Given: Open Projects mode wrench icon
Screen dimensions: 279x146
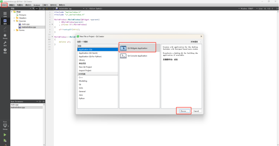Looking at the screenshot, I should click(x=5, y=43).
